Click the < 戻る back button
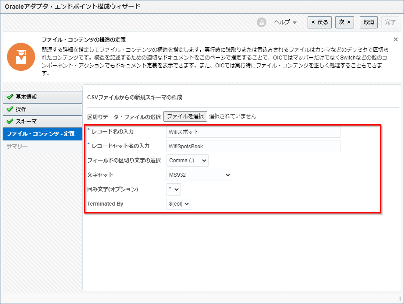 pyautogui.click(x=319, y=22)
